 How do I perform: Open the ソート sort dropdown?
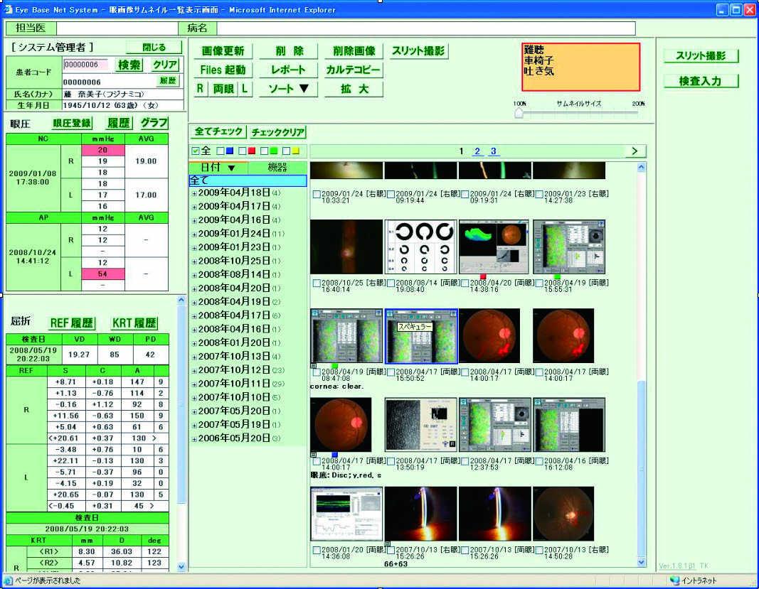click(x=288, y=89)
